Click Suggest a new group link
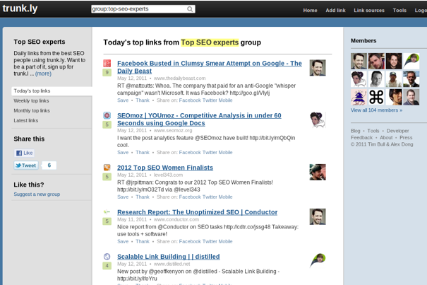This screenshot has height=285, width=427. click(37, 194)
